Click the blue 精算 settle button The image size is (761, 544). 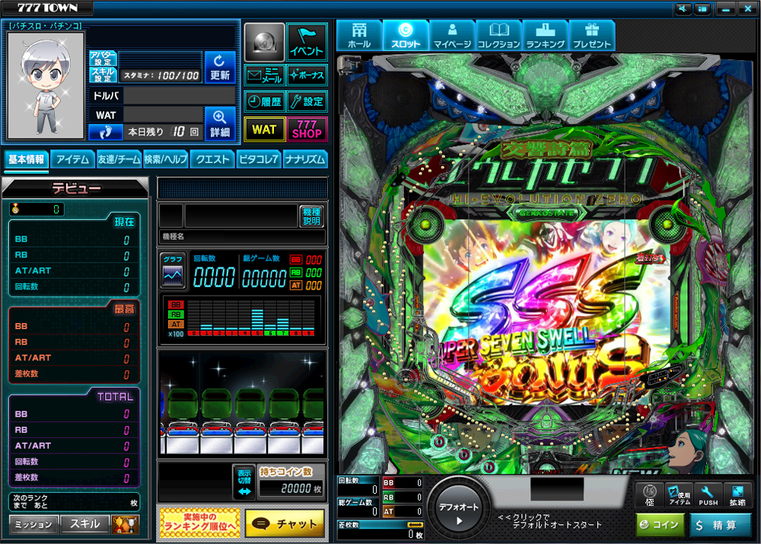pos(720,524)
